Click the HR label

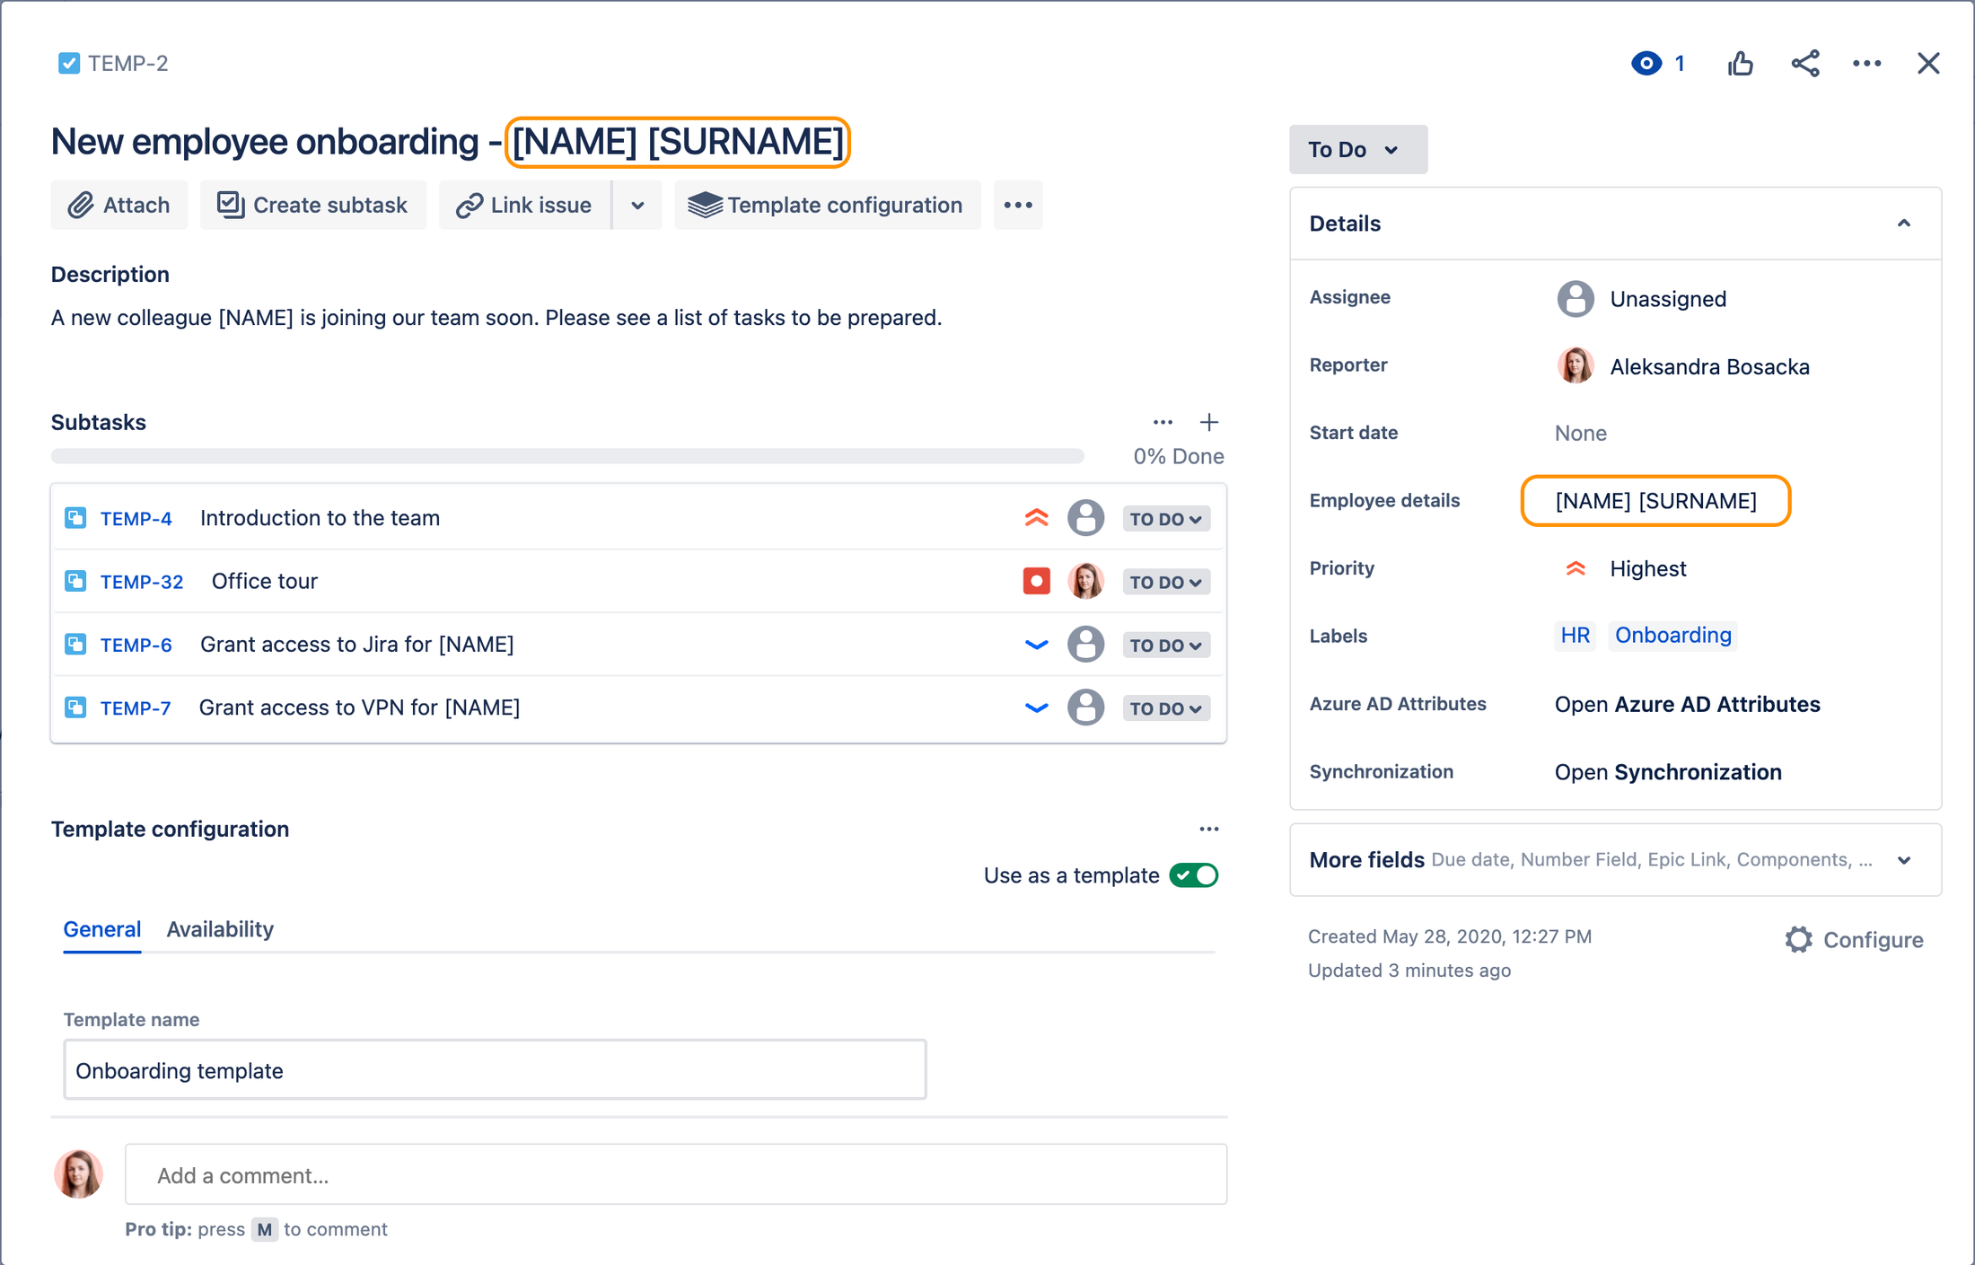(x=1575, y=635)
